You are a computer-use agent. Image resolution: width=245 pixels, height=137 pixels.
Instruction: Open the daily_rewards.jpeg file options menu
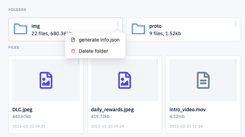157,62
